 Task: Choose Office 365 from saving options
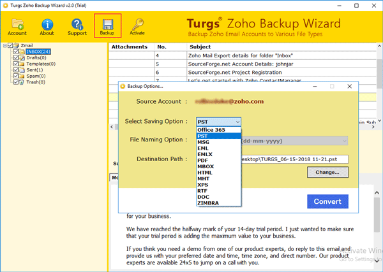point(218,130)
